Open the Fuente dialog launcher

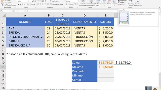[x=36, y=7]
